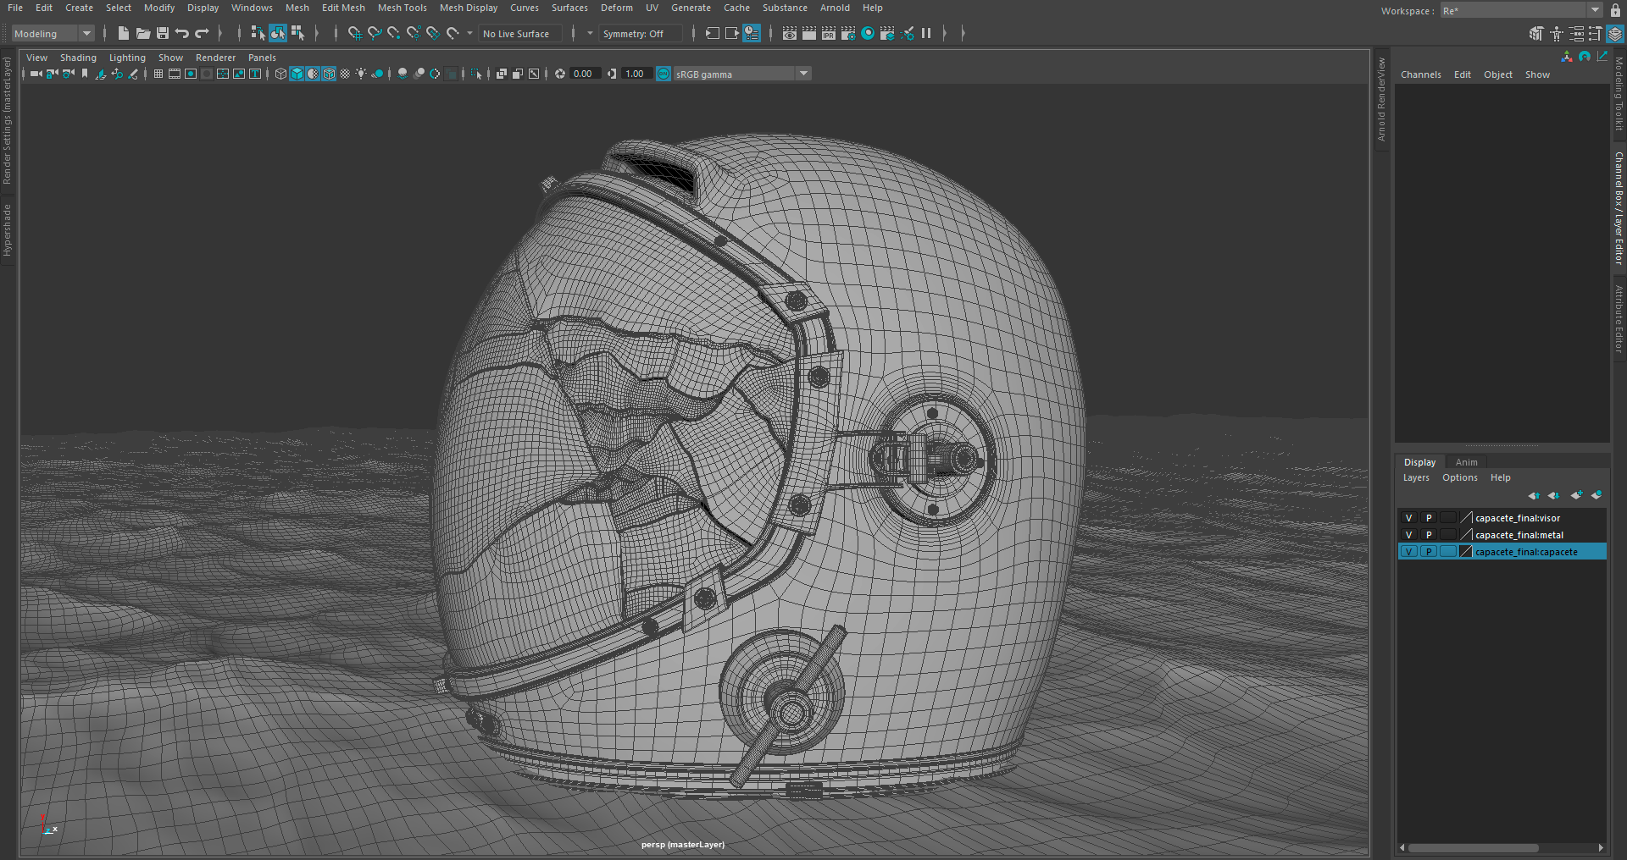Toggle the Channel Box layer editor icon
The height and width of the screenshot is (860, 1627).
click(x=1616, y=34)
